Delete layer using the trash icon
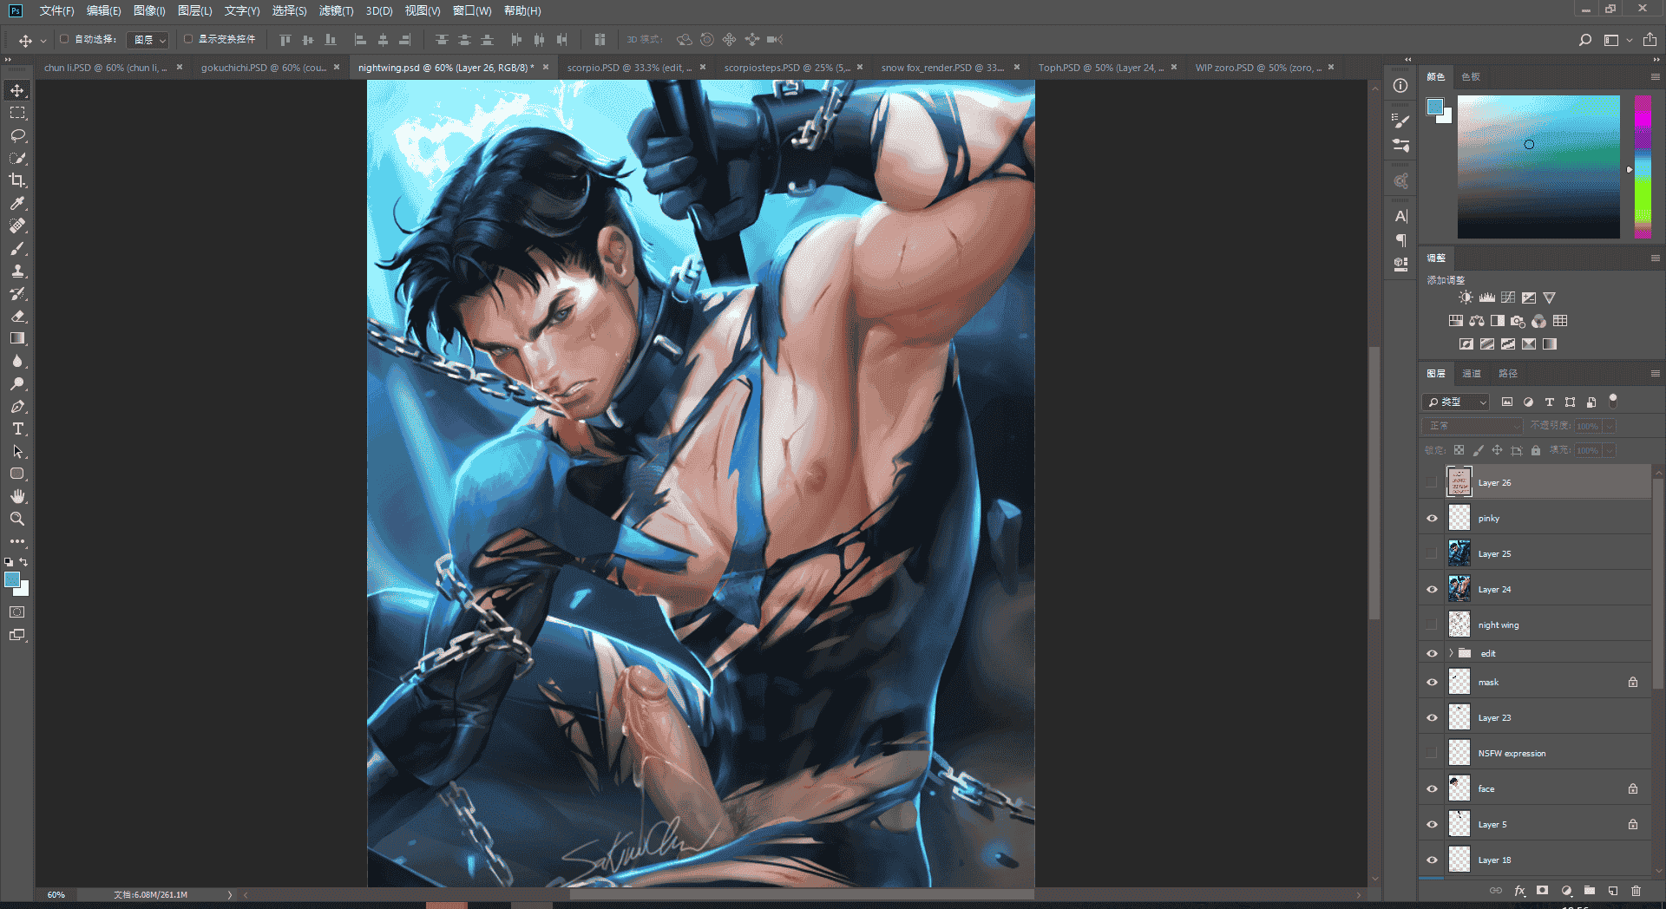Screen dimensions: 1666x909 point(1636,891)
